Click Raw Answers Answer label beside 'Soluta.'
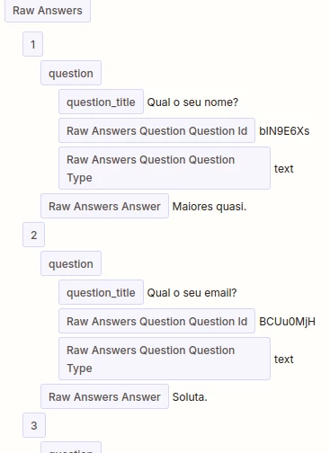The image size is (330, 453). point(104,396)
